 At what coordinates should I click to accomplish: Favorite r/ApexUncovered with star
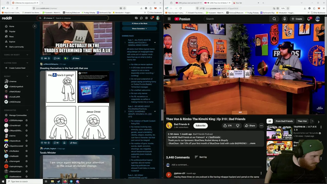(27, 146)
